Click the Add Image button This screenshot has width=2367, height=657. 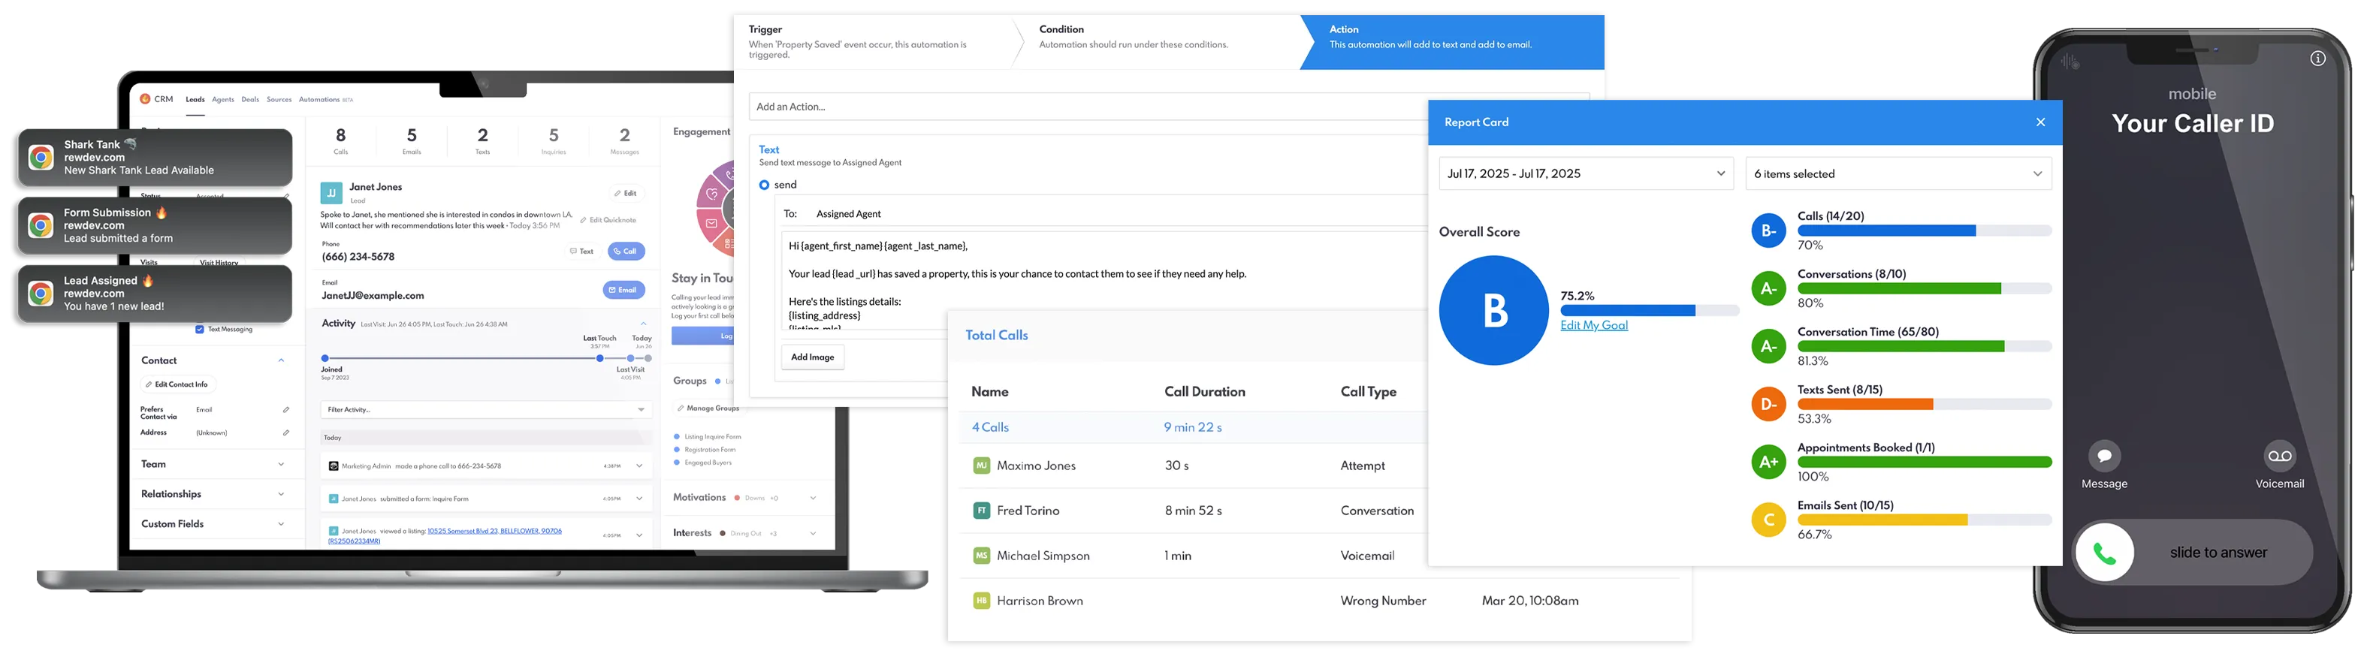812,357
